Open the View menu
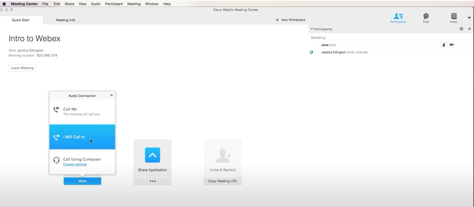 click(82, 4)
